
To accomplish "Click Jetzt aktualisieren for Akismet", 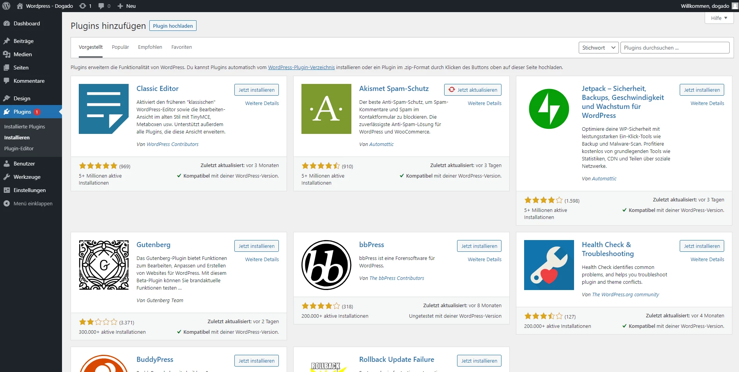I will tap(473, 90).
